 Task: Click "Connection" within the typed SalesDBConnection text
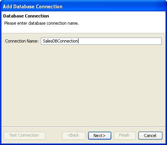67,41
